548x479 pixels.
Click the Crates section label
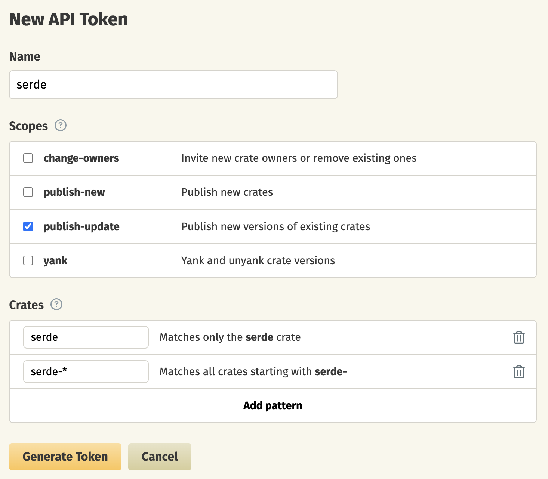[26, 305]
